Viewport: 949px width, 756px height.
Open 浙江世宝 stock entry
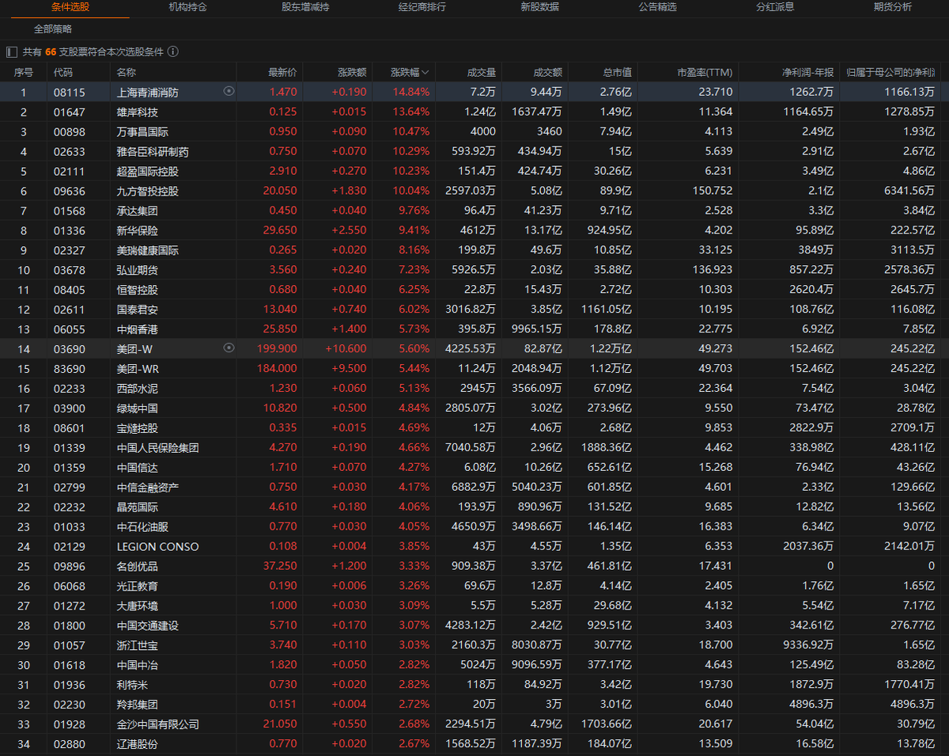[x=137, y=645]
